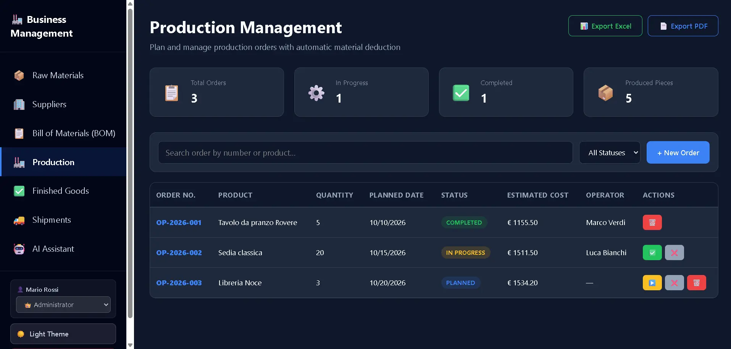Click the PRODUCT column header
The width and height of the screenshot is (731, 349).
coord(235,195)
